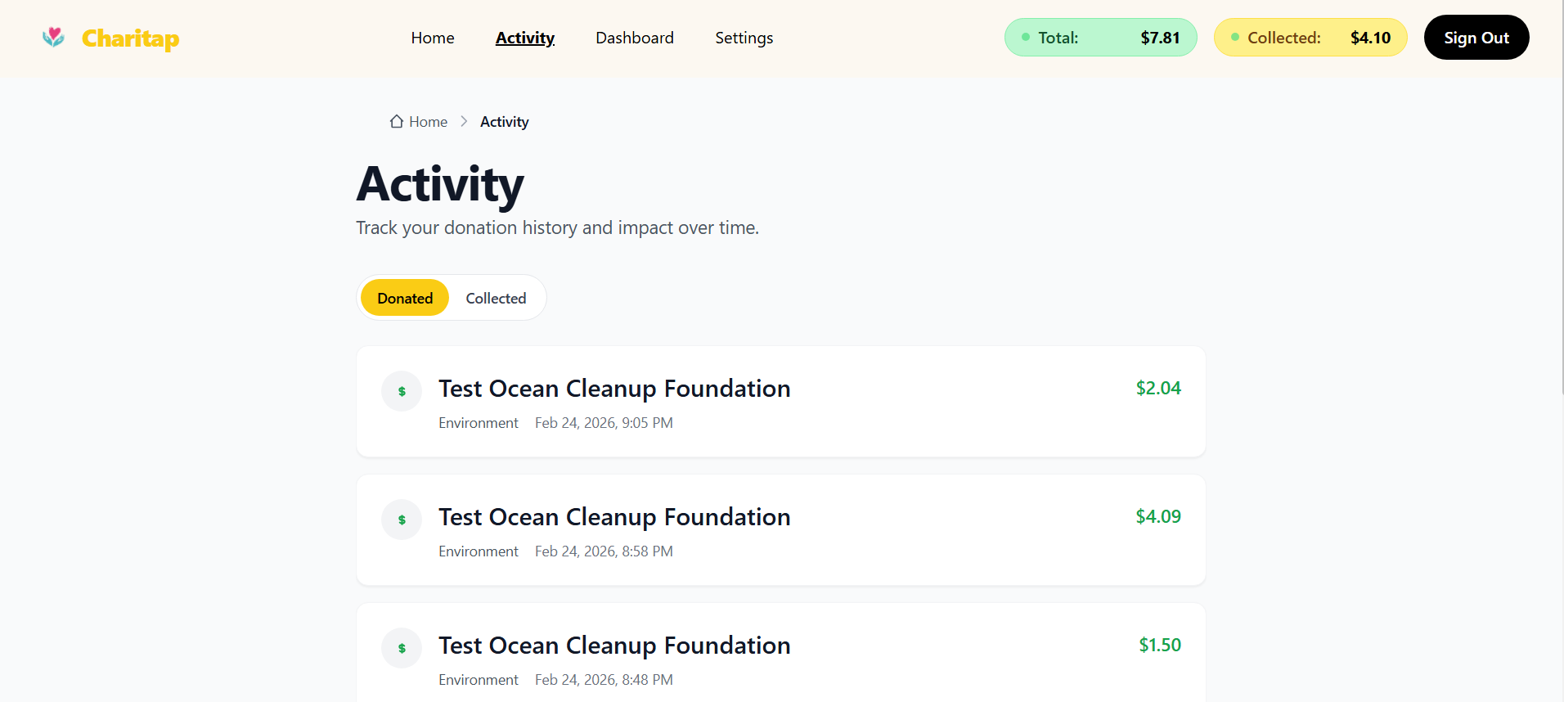
Task: Switch to the Collected toggle view
Action: tap(496, 298)
